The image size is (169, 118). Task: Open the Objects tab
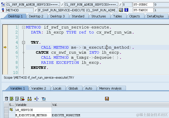click(134, 16)
